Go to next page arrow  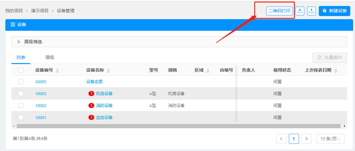306,139
